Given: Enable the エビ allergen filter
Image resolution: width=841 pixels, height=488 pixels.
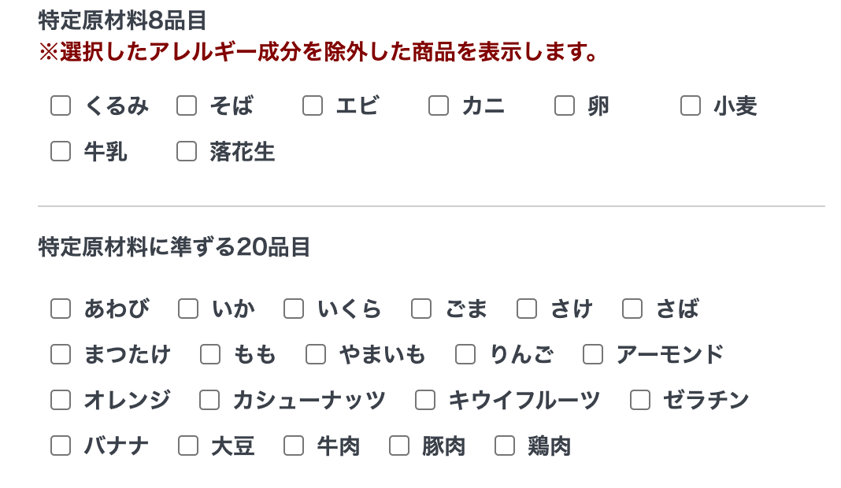Looking at the screenshot, I should click(x=313, y=105).
